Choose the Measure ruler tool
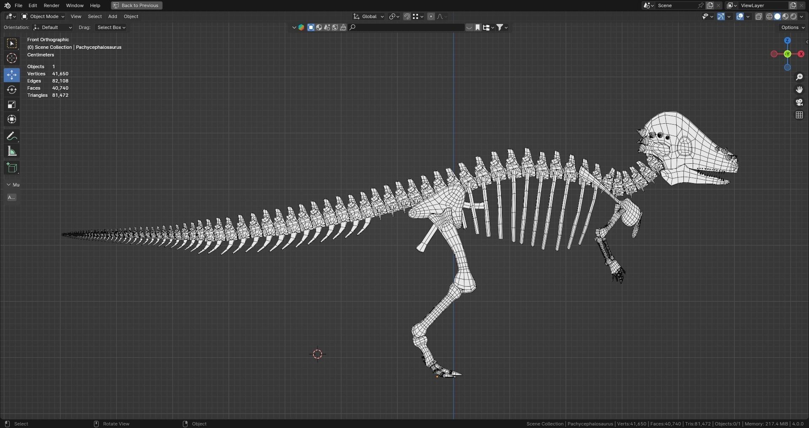The height and width of the screenshot is (428, 809). point(12,151)
